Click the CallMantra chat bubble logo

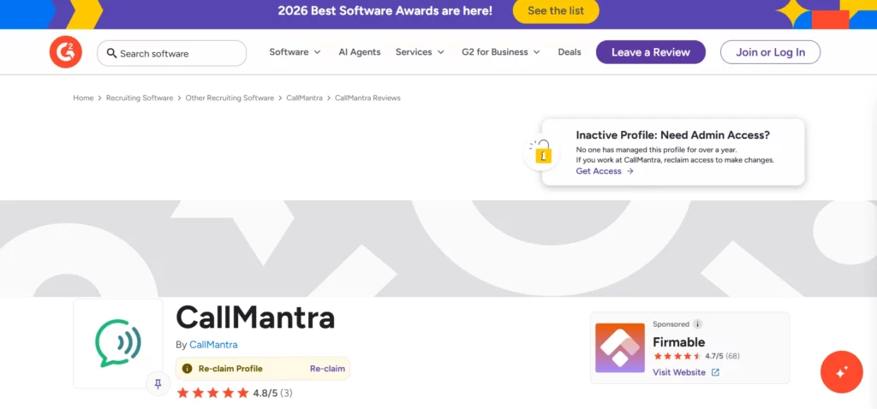118,343
